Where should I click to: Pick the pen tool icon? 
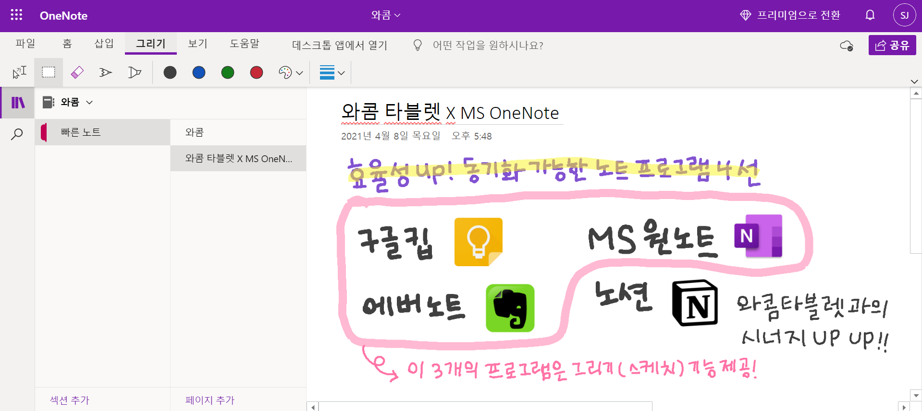(106, 72)
